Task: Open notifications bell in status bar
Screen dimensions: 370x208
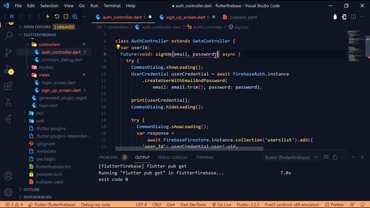Action: coord(362,205)
